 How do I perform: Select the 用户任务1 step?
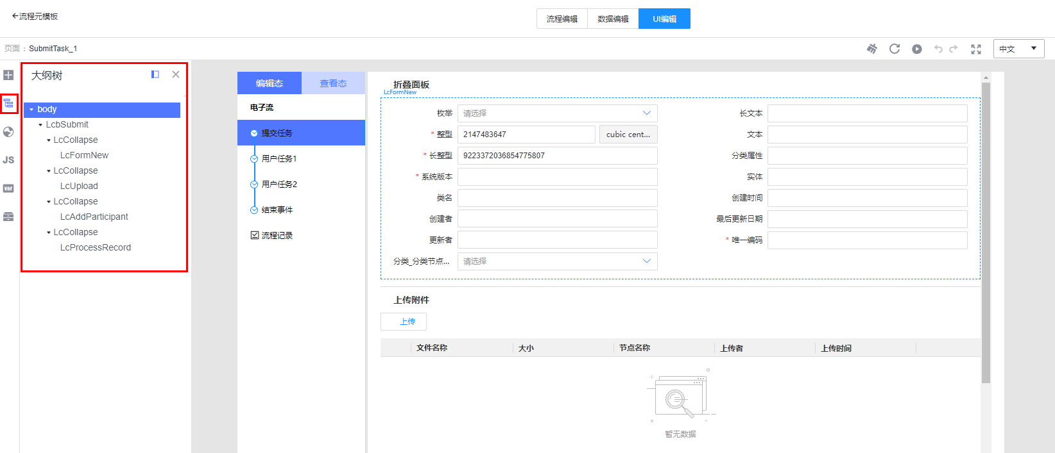(279, 158)
